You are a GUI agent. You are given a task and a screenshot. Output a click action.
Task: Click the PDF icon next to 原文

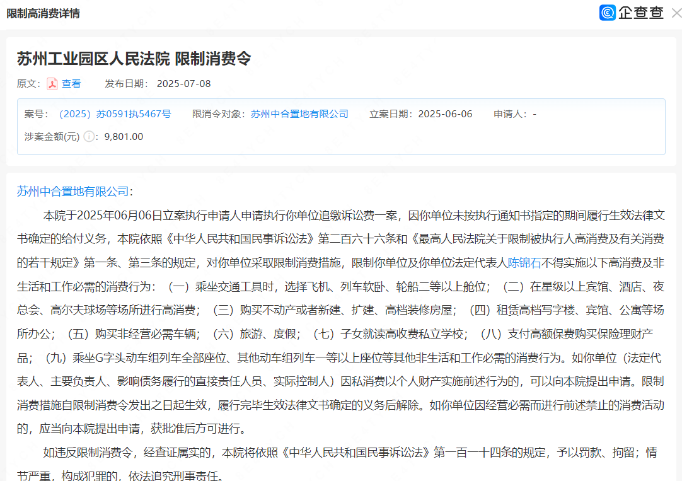[x=52, y=84]
